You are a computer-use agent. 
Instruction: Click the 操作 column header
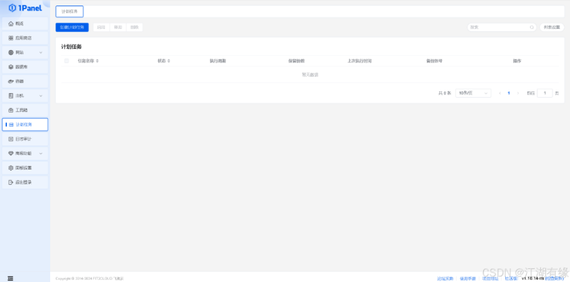tap(517, 61)
